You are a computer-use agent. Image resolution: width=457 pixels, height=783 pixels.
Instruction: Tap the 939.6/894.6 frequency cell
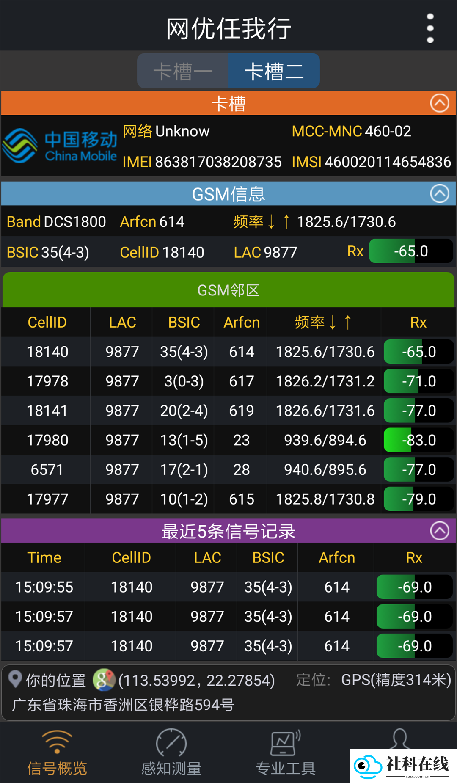tap(325, 440)
